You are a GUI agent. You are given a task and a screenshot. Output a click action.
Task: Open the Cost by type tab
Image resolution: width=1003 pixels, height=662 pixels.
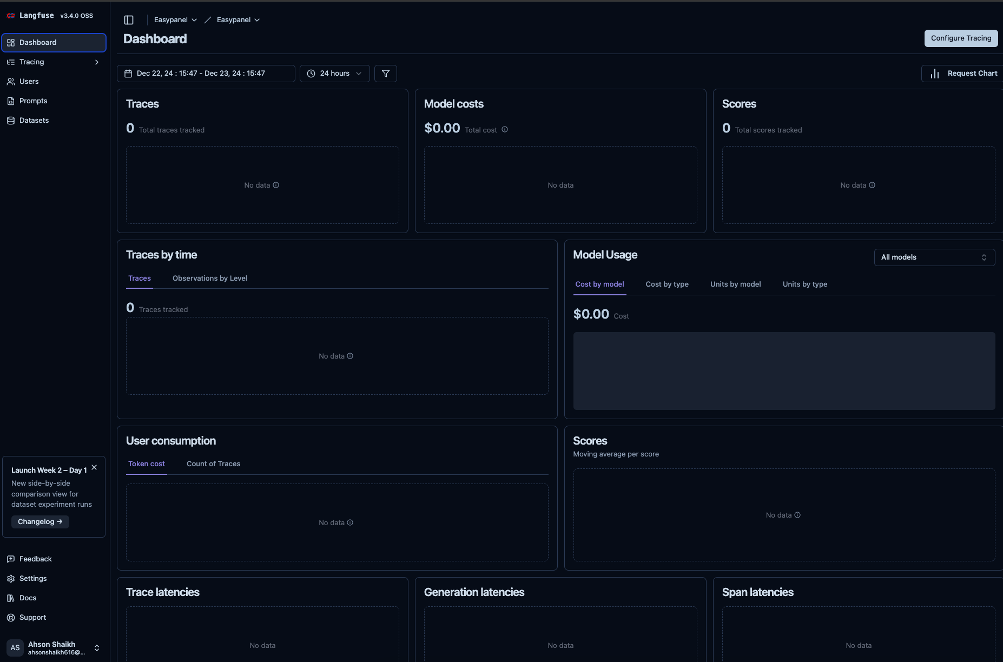tap(667, 284)
